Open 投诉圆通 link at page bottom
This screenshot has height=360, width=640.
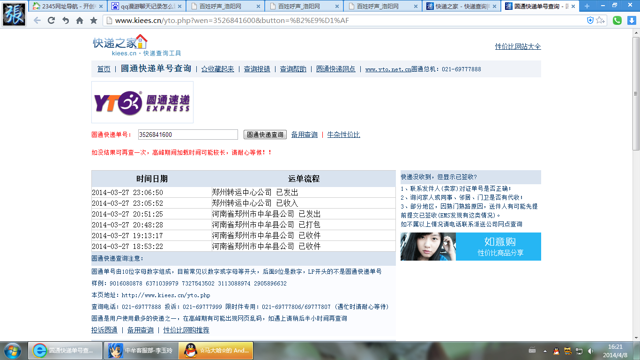point(104,330)
